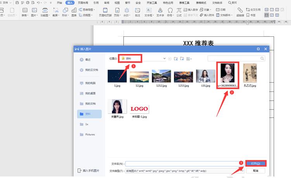Open the 文本框 text box tool
The height and width of the screenshot is (178, 291).
coord(149,12)
